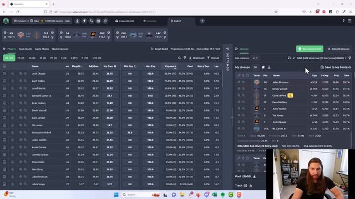Zoom out icon on Jusuf Nurkic row
355x199 pixels.
point(25,88)
